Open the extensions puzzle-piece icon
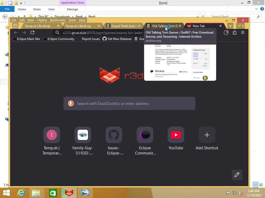This screenshot has height=198, width=265. tap(234, 32)
